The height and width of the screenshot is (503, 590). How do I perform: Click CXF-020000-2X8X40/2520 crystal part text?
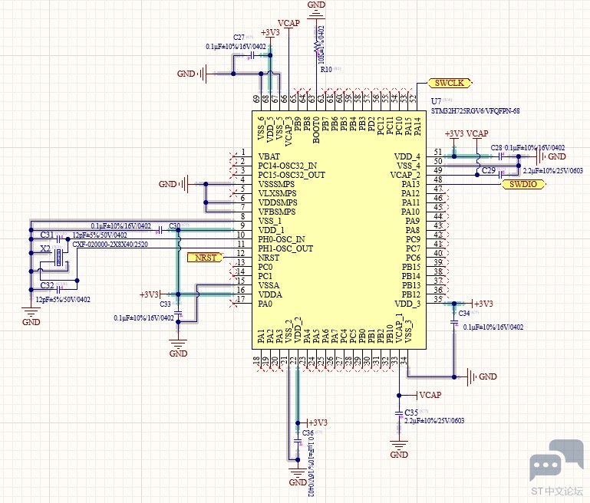pyautogui.click(x=110, y=245)
